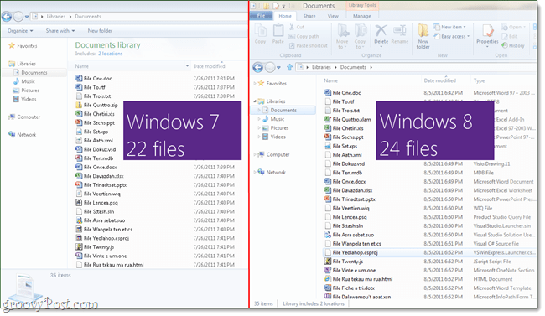The image size is (545, 316).
Task: Switch to the Share ribbon tab
Action: pyautogui.click(x=309, y=16)
